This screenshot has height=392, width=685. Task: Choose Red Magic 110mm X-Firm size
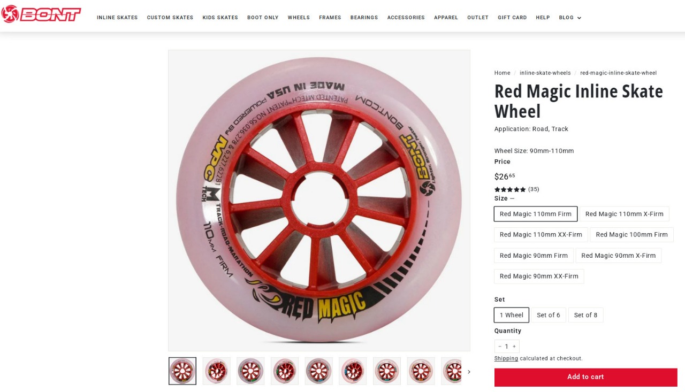tap(624, 214)
